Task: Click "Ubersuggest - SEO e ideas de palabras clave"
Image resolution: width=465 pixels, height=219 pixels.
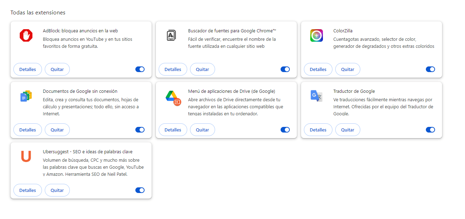Action: [88, 152]
